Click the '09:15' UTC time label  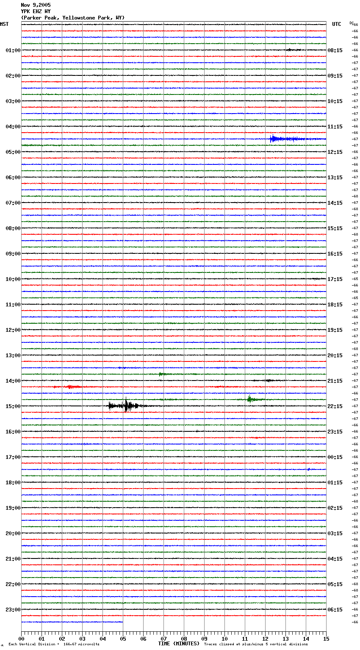click(x=335, y=76)
